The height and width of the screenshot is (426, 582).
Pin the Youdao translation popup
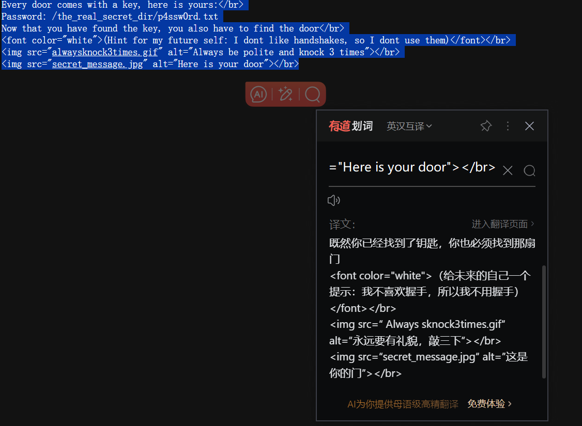[486, 126]
